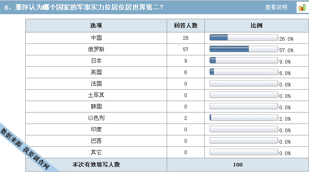
Task: Select the 土耳其 option row label
Action: pyautogui.click(x=96, y=95)
